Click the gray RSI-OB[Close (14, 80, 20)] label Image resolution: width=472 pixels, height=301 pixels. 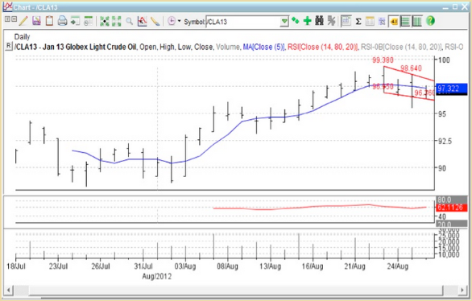point(402,47)
